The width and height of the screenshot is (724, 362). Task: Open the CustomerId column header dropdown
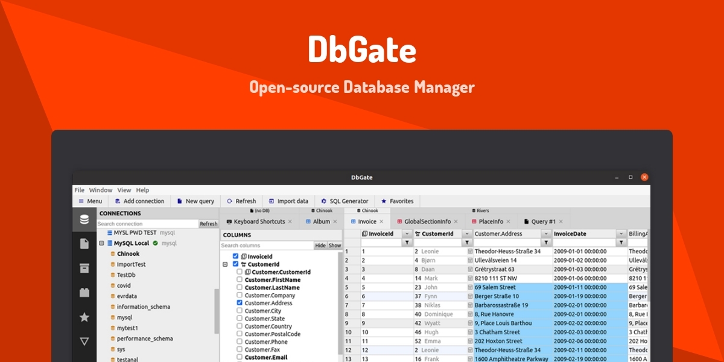coord(467,233)
